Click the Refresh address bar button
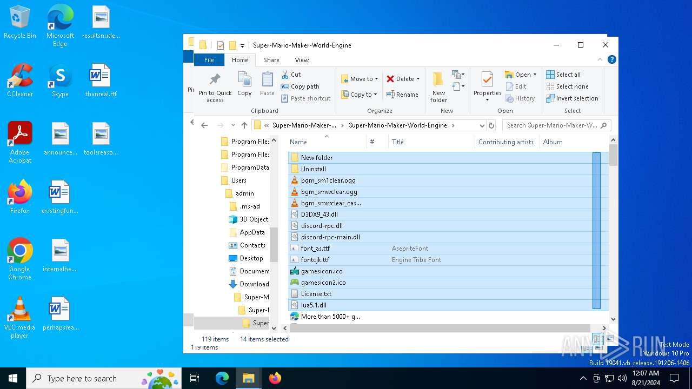 pos(491,125)
